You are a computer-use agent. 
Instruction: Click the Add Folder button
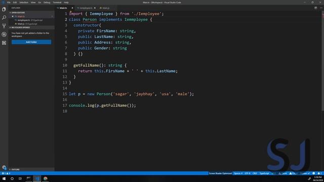(31, 42)
